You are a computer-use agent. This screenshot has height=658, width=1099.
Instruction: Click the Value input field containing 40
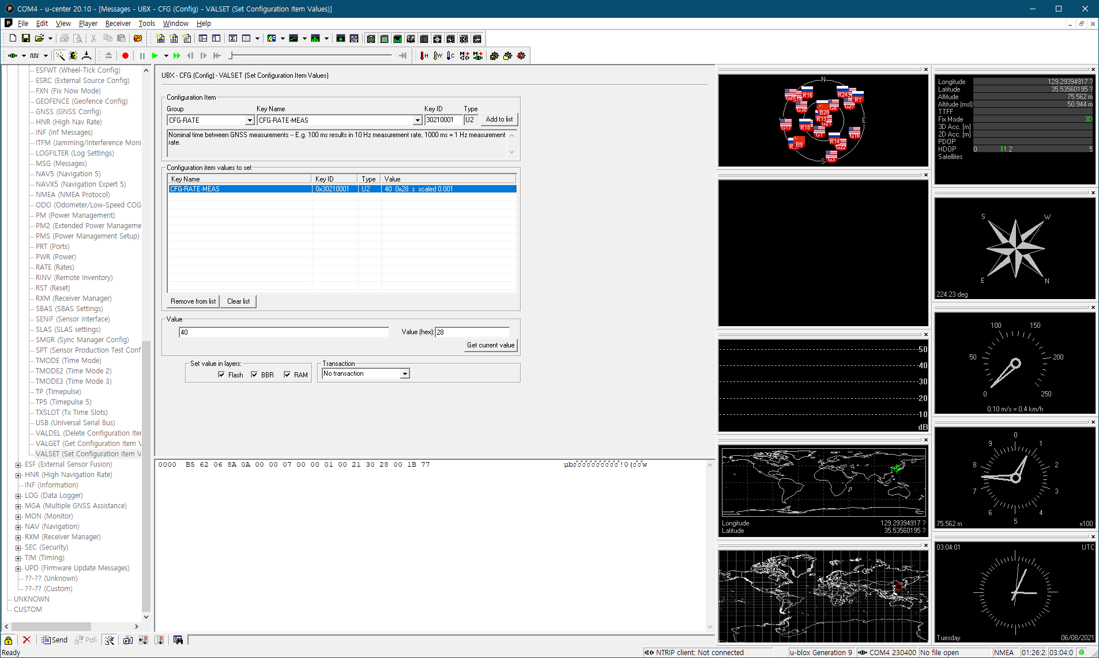[x=284, y=332]
